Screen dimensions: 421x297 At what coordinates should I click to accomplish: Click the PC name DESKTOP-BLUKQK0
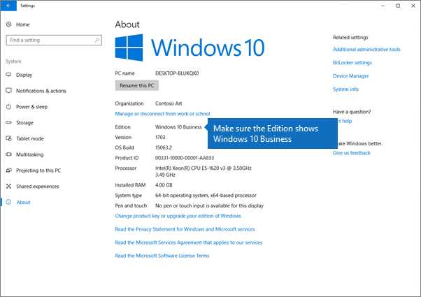[177, 73]
